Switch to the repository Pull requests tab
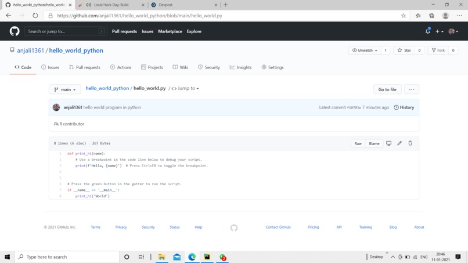 tap(84, 67)
